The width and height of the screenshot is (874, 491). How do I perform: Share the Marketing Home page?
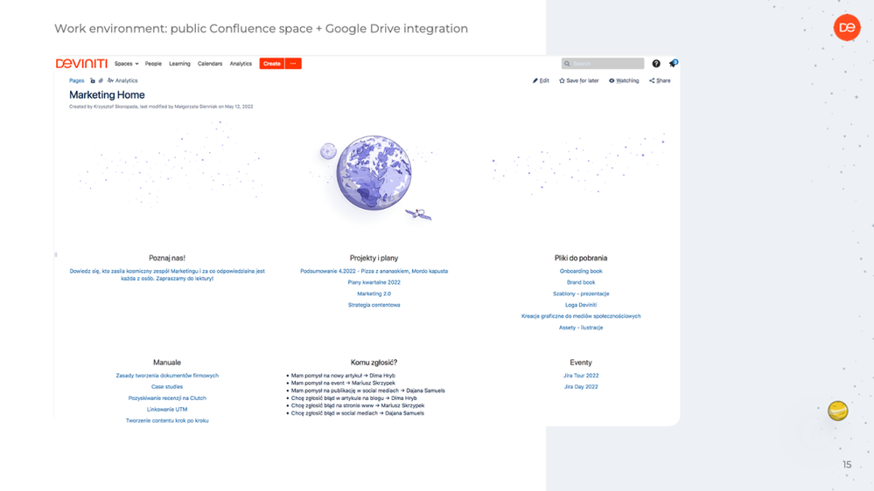tap(660, 80)
